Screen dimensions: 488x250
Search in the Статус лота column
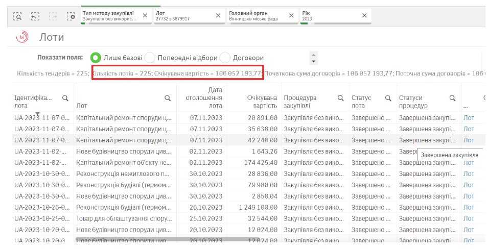[389, 98]
